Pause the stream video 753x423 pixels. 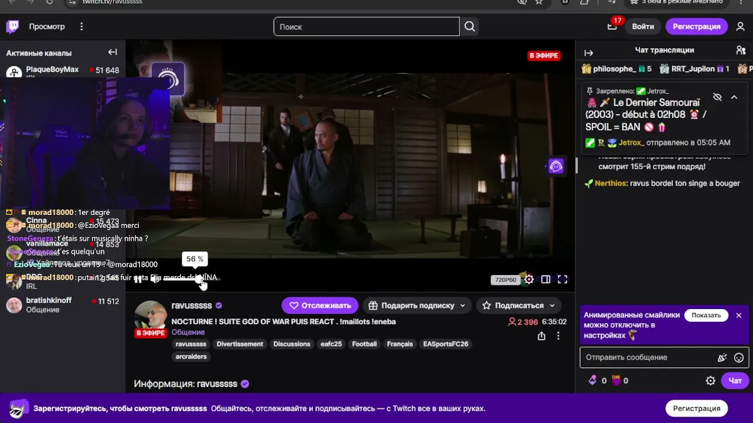click(x=138, y=280)
